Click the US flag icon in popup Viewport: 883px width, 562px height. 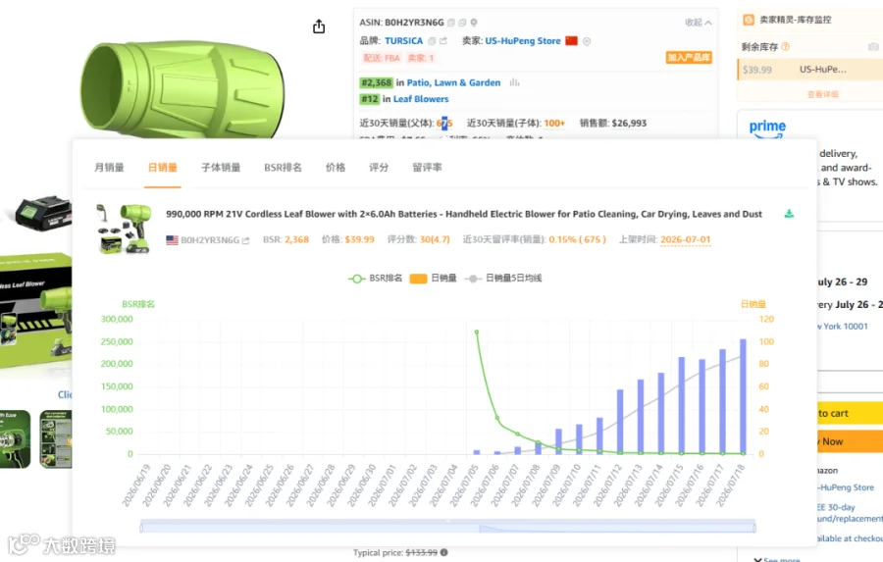[172, 240]
